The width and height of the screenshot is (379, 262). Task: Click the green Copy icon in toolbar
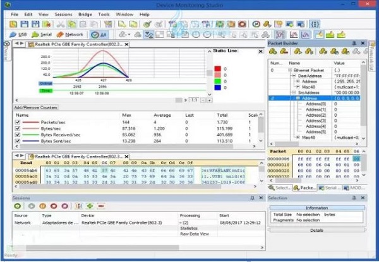tap(72, 24)
